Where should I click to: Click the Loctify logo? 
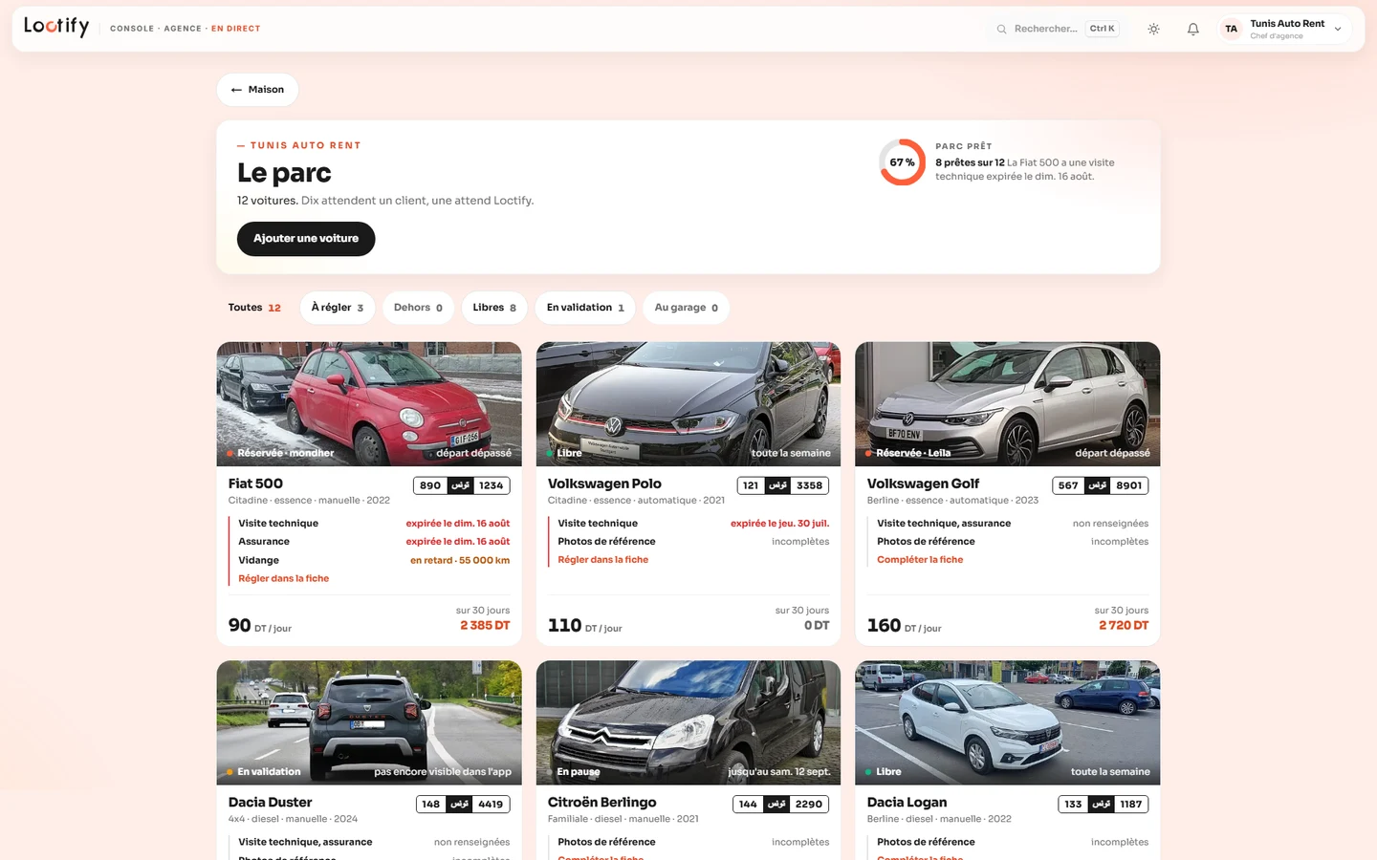(x=56, y=27)
